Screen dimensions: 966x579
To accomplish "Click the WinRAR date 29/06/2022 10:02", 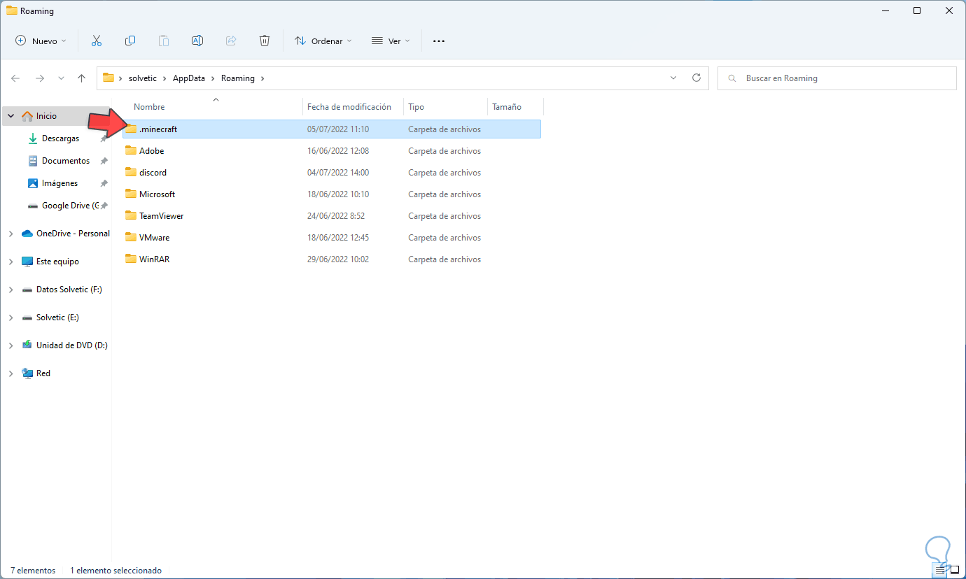I will pos(338,259).
